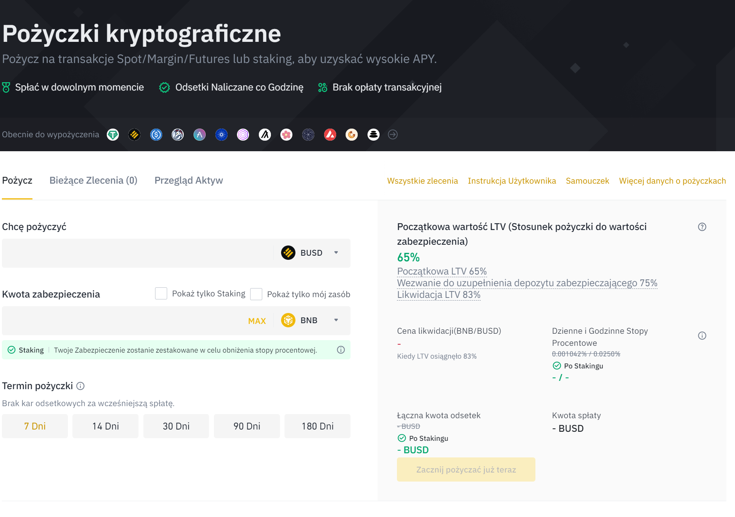Click the yellow MAX collateral button
The image size is (735, 517).
point(257,321)
